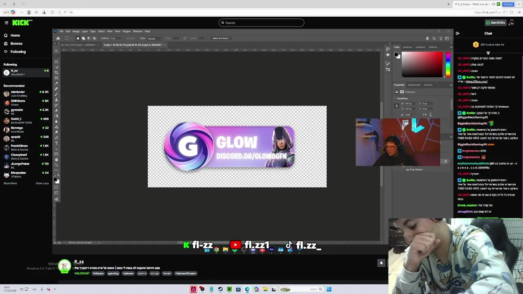Viewport: 523px width, 294px height.
Task: Open the flizzy.xyz link in chat
Action: 476,82
